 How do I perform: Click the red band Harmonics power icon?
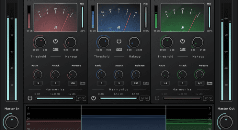30,98
